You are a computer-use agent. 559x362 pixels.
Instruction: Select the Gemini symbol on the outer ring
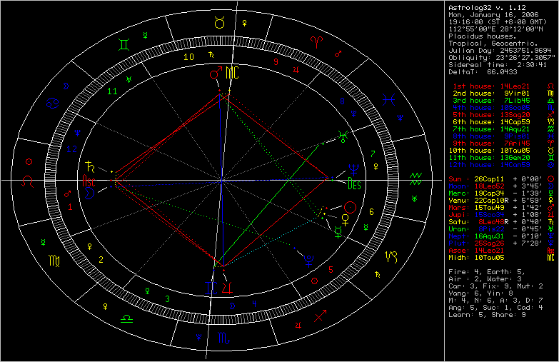(x=125, y=44)
